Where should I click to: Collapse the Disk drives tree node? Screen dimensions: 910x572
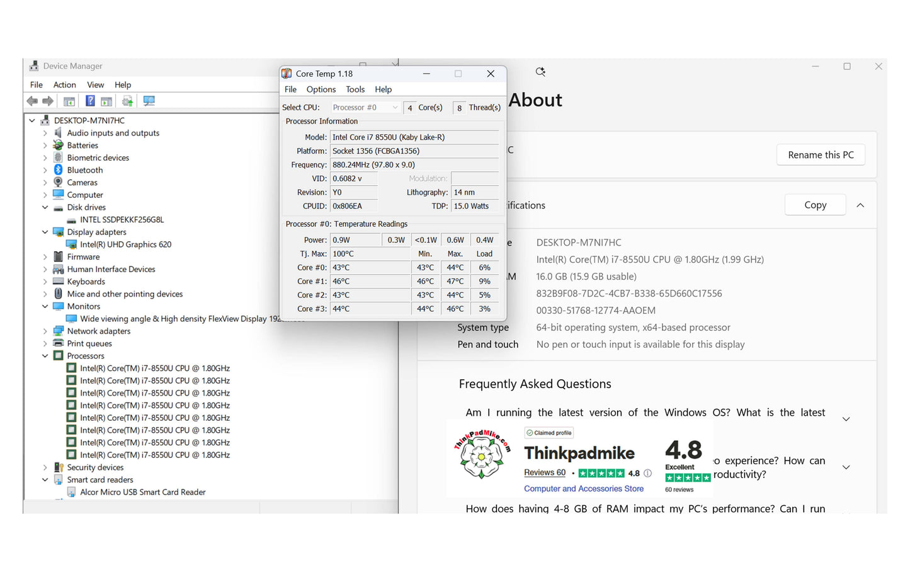[45, 207]
